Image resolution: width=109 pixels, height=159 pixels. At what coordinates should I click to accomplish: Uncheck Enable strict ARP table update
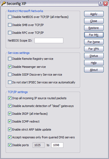point(10,130)
